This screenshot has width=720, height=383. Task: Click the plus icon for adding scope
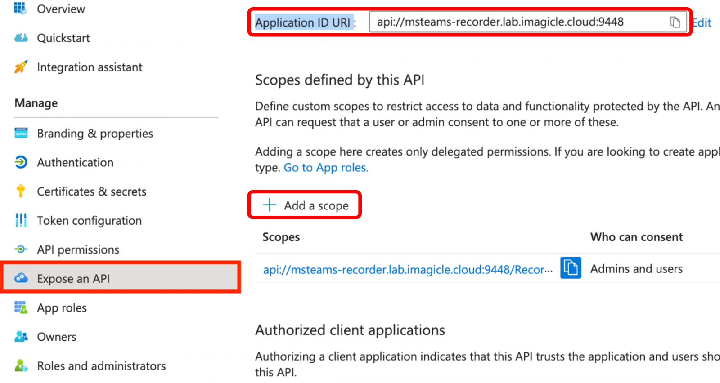[x=270, y=205]
